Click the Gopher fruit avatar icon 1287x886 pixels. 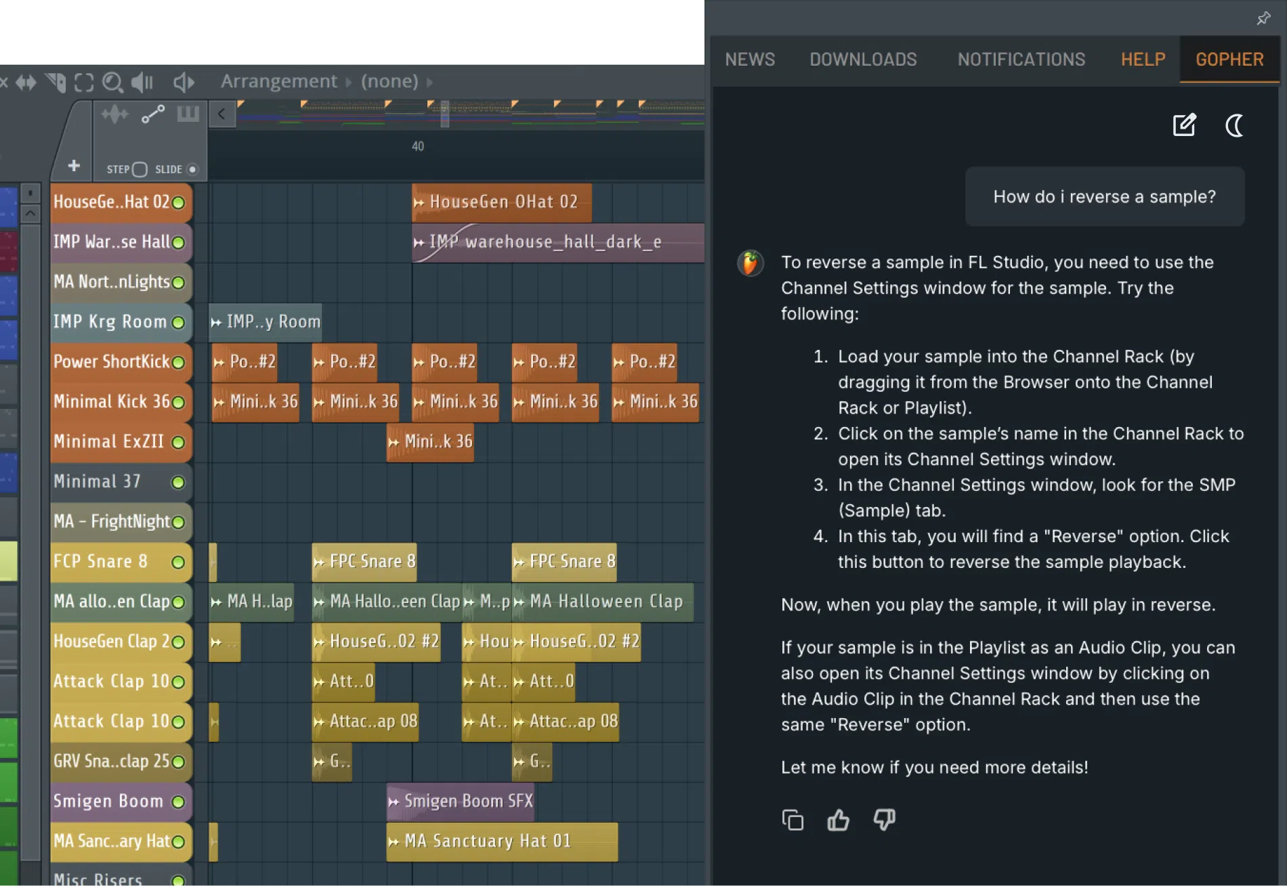751,263
